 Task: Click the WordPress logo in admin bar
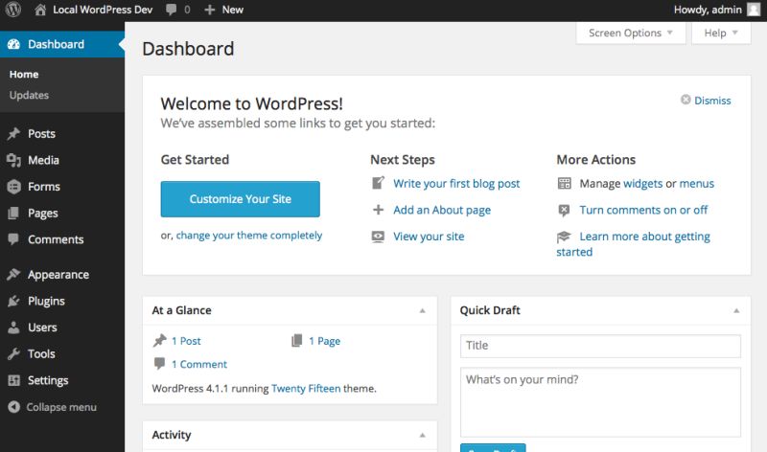coord(13,10)
